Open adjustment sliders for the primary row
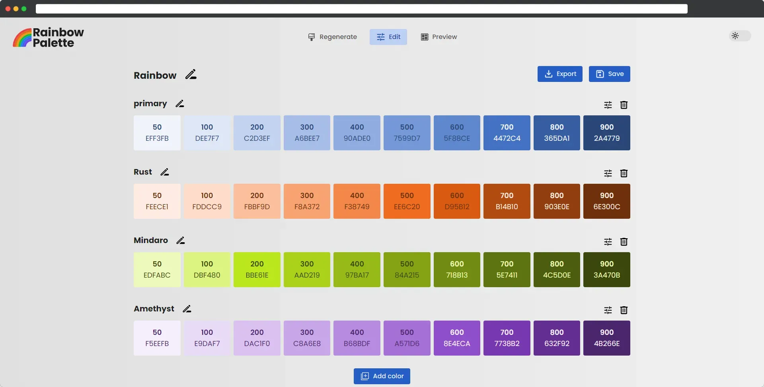Image resolution: width=764 pixels, height=387 pixels. 608,105
